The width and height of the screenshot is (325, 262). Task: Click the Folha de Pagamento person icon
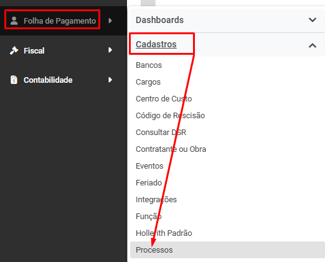point(14,21)
